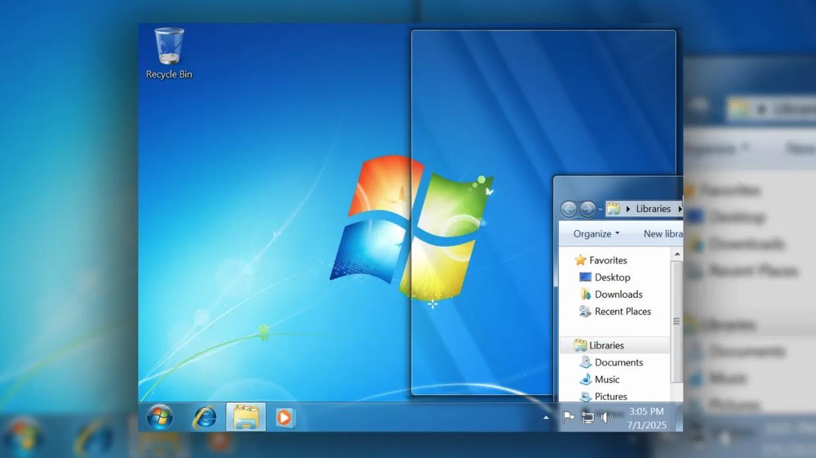Click the Documents library icon

coord(585,362)
